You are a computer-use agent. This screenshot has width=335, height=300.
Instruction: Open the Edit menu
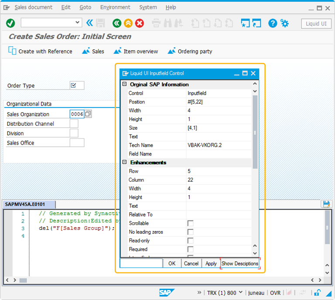[x=66, y=7]
